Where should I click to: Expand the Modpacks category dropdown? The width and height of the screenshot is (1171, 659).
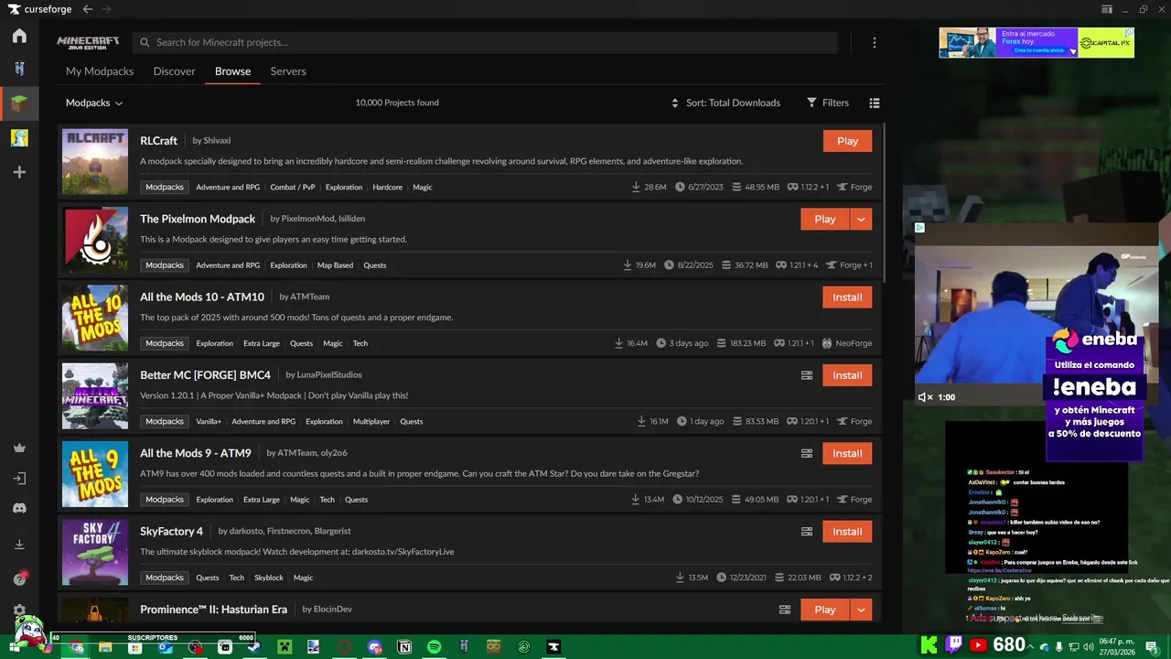point(94,103)
